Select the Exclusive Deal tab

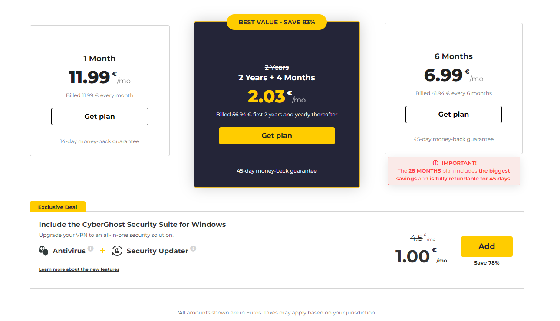tap(58, 207)
